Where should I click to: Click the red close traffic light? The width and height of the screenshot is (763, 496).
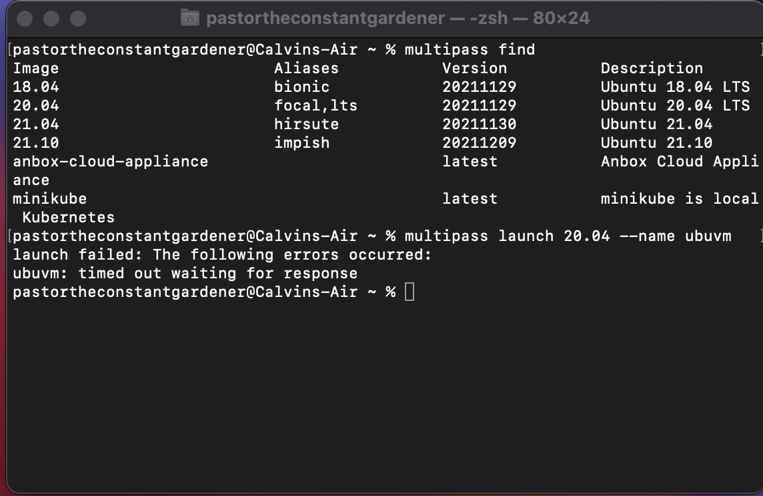(x=24, y=19)
